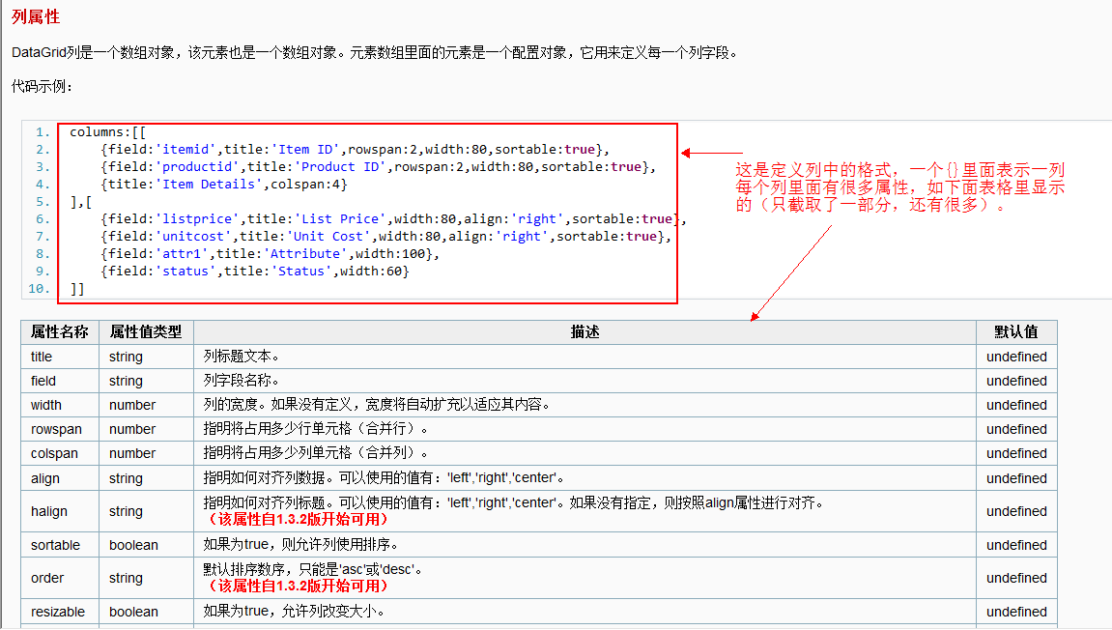
Task: Click code line 1 'columns:[['
Action: [x=108, y=132]
